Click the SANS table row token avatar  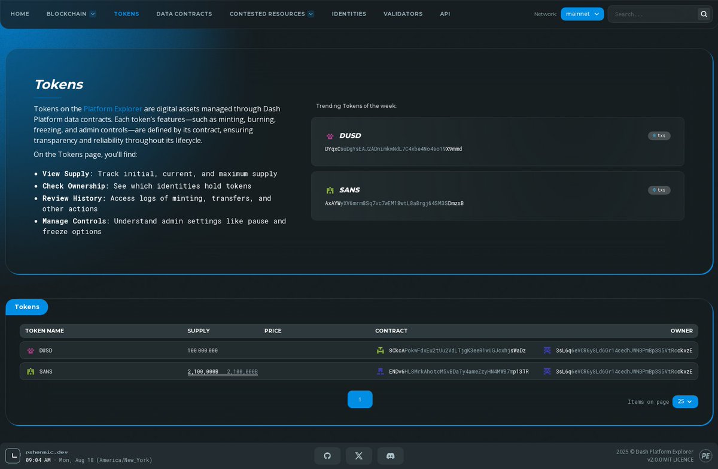[x=31, y=371]
